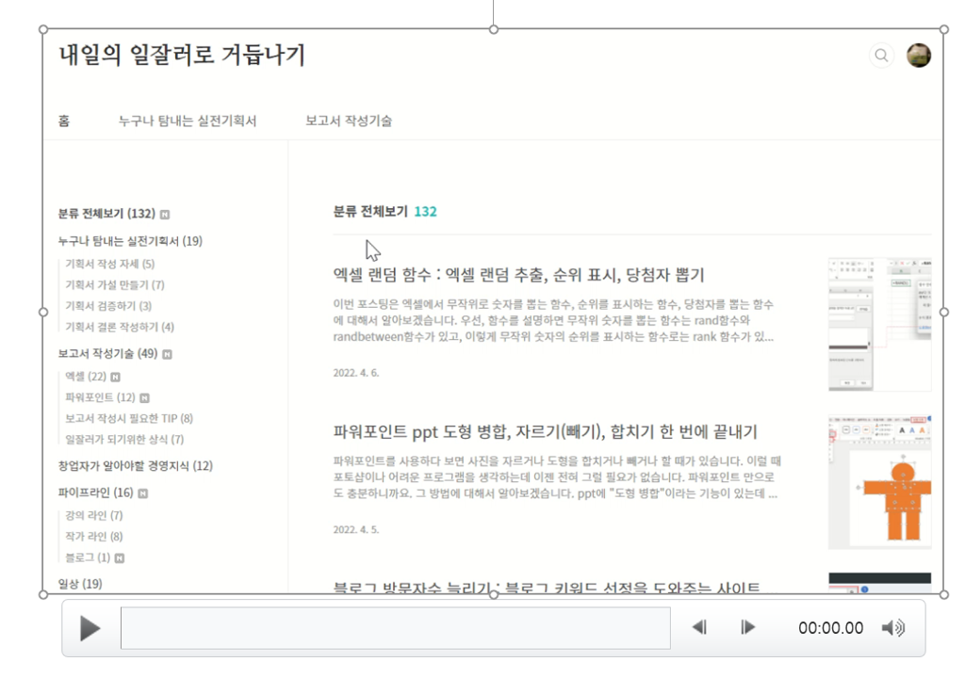Play the embedded video
Image resolution: width=965 pixels, height=678 pixels.
90,628
